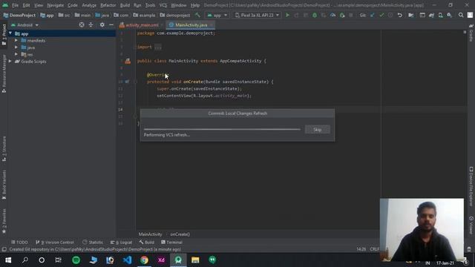475x267 pixels.
Task: Open the Device File Explorer side panel
Action: click(471, 186)
